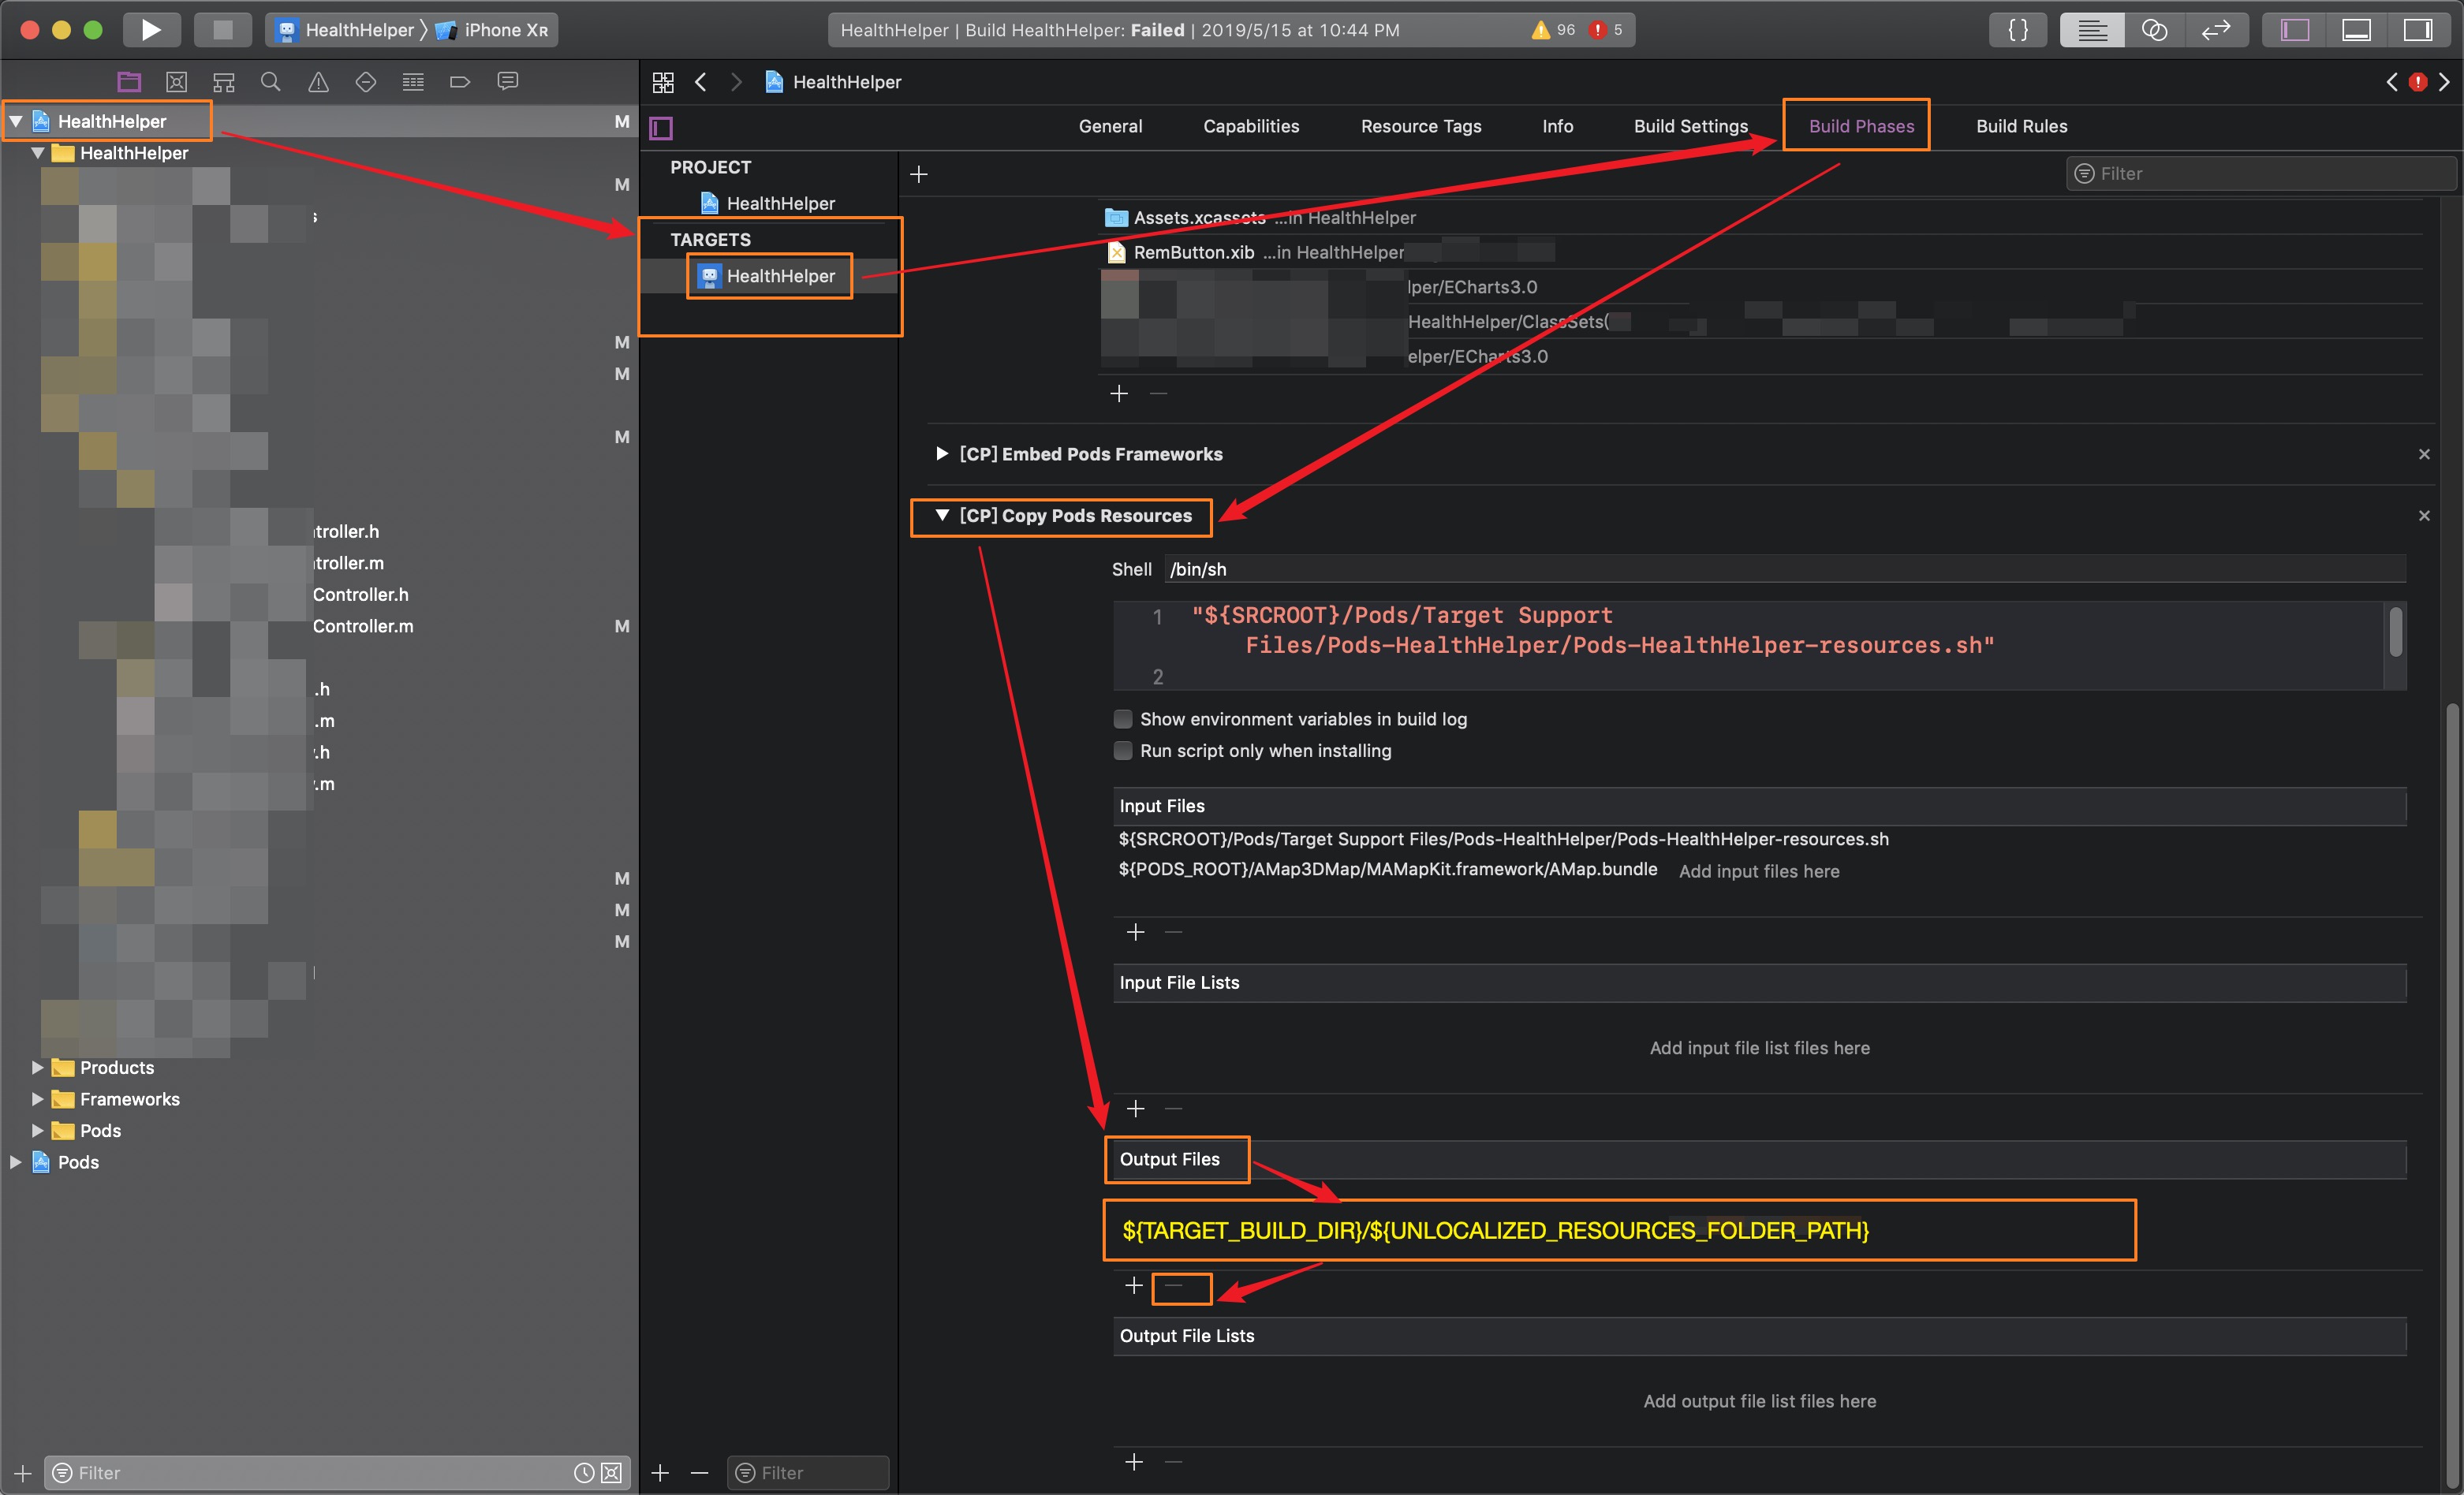Add a new build phase
The height and width of the screenshot is (1495, 2464).
tap(919, 175)
